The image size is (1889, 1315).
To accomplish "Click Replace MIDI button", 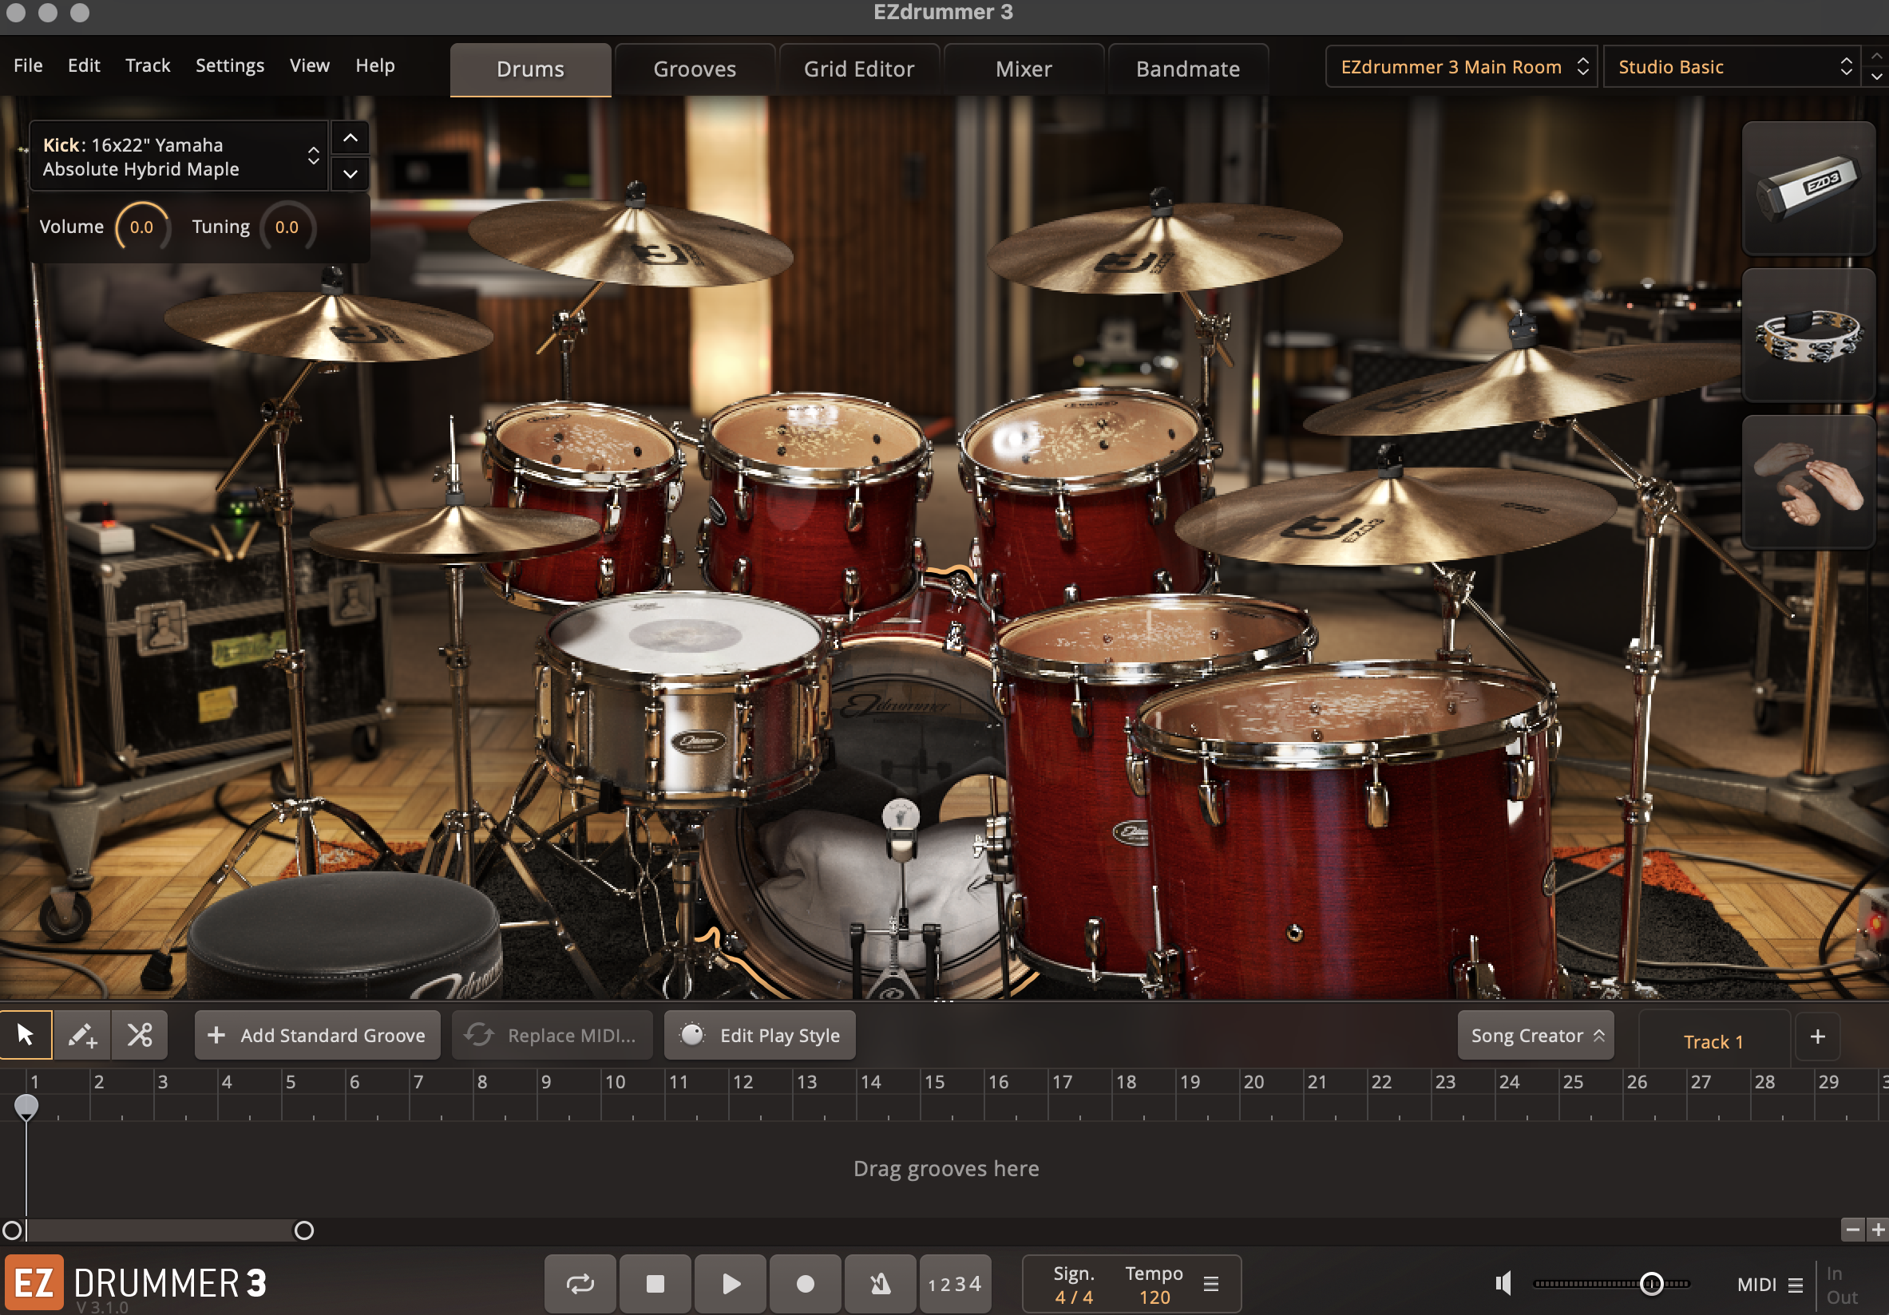I will pyautogui.click(x=552, y=1035).
